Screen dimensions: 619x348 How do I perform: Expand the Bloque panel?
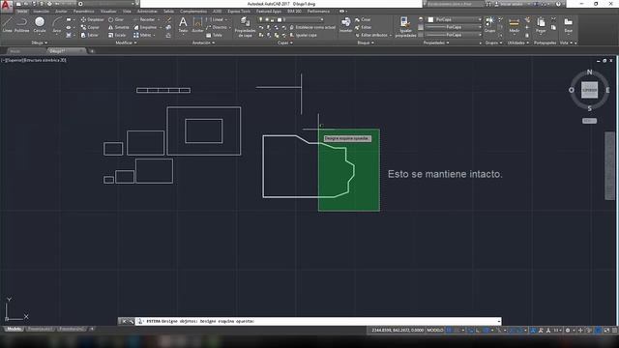click(x=366, y=43)
